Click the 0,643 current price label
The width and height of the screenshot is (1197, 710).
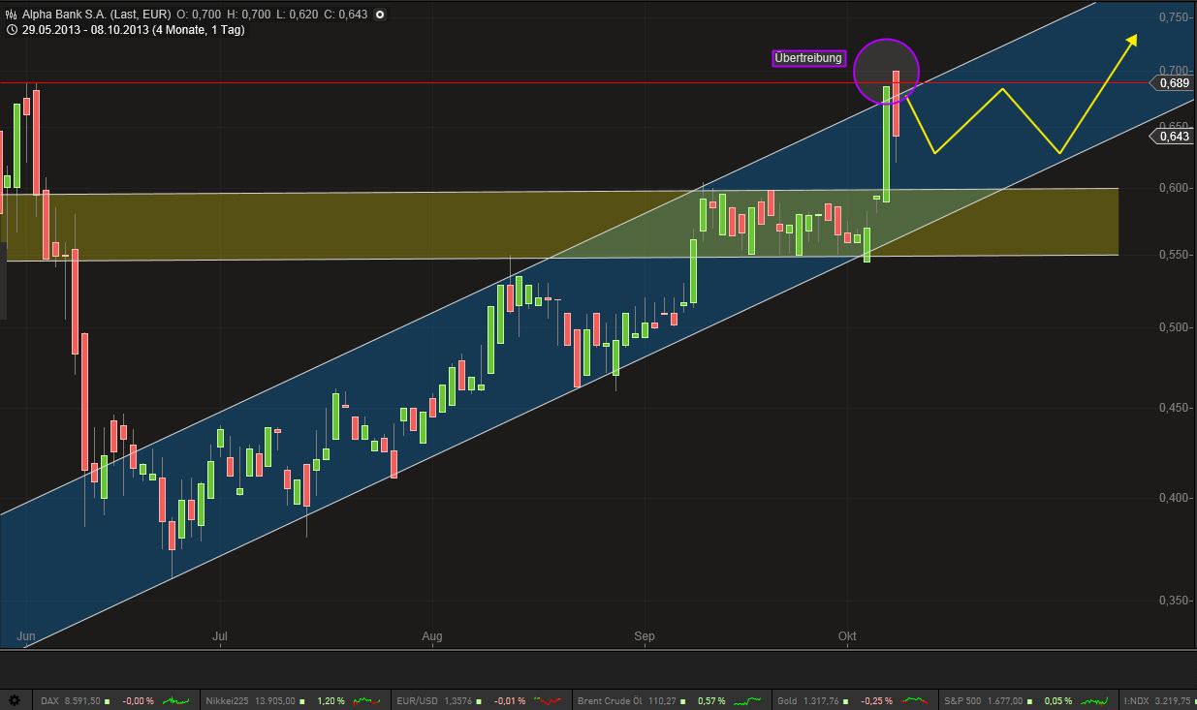point(1174,137)
